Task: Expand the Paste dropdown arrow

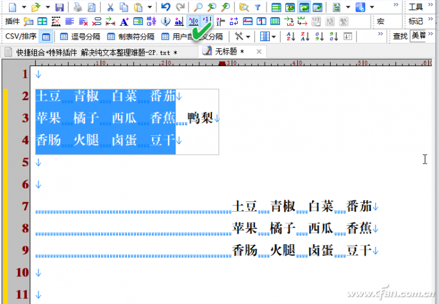Action: point(150,7)
